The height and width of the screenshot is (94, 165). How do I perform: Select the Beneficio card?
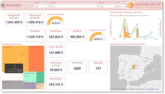tap(77, 35)
